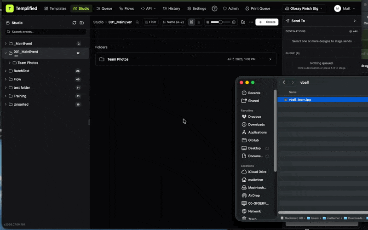Click the Search events input field
The width and height of the screenshot is (368, 230).
point(46,32)
